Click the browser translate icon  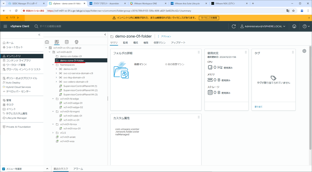288,11
